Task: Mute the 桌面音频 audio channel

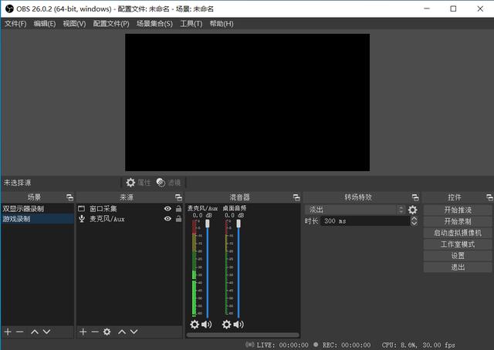Action: 239,325
